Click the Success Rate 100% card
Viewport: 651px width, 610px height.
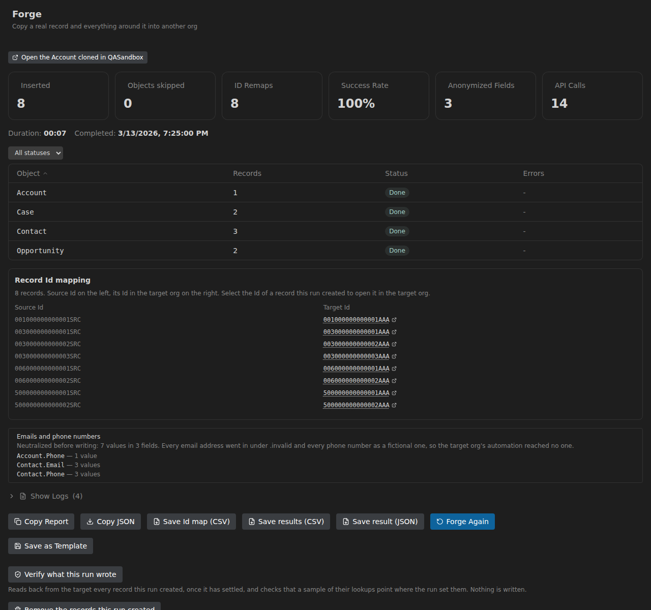[379, 96]
